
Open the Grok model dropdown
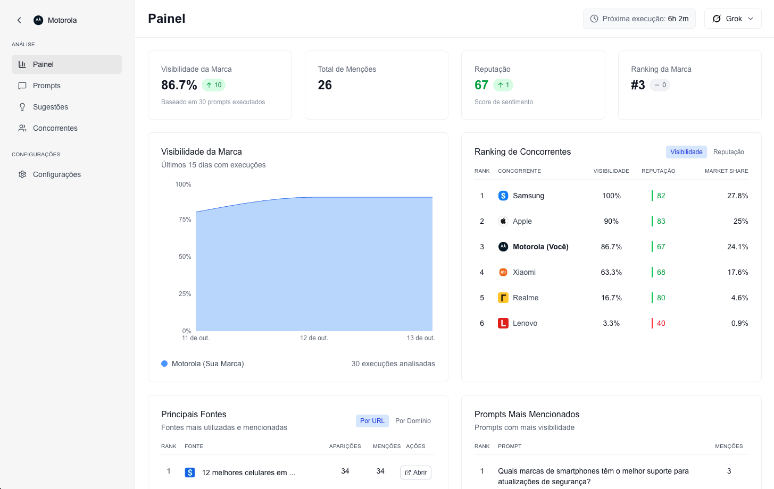(x=733, y=19)
